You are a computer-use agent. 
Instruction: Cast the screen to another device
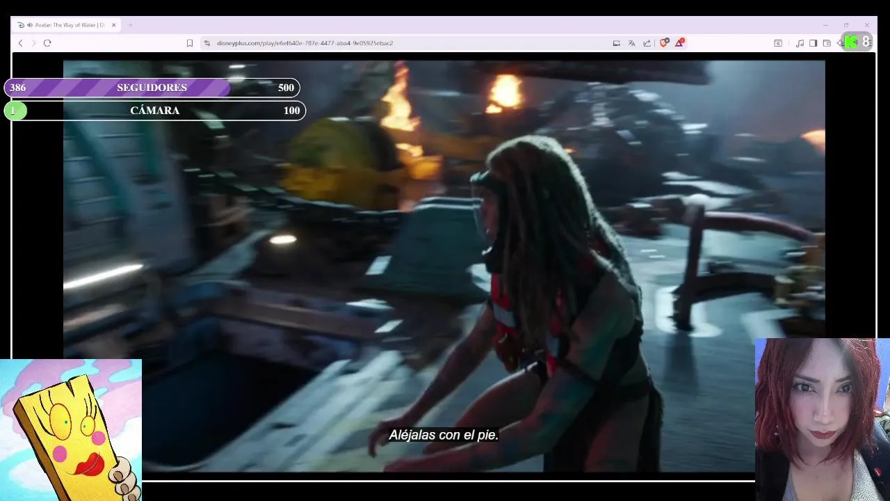click(616, 43)
